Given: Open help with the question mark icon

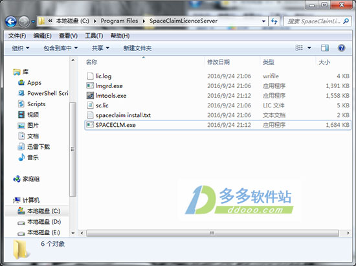Looking at the screenshot, I should coord(342,48).
